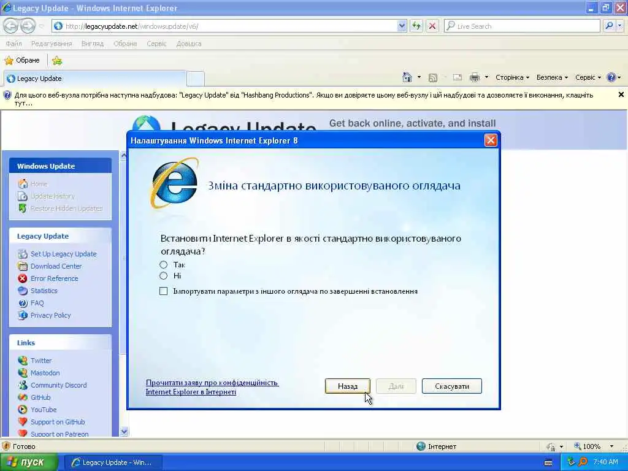Open the 'Сервіс' menu in menu bar
The height and width of the screenshot is (471, 628).
pyautogui.click(x=156, y=44)
